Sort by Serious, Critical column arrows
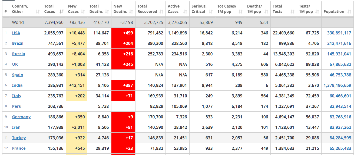The image size is (354, 155). (x=211, y=12)
